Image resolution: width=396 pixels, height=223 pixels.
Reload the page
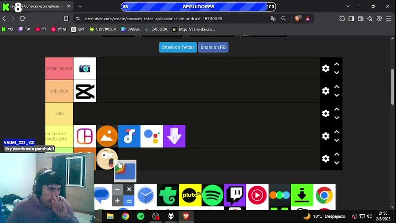click(22, 19)
